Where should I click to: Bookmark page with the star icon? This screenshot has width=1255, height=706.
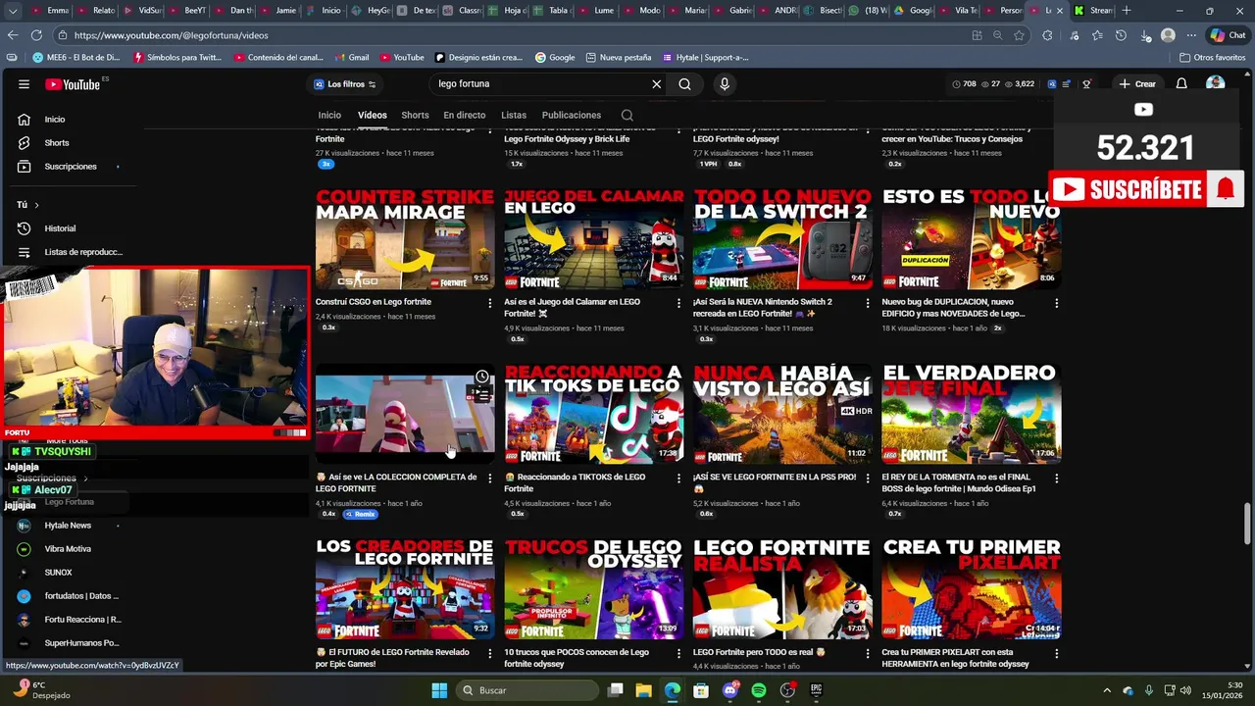(x=1020, y=35)
